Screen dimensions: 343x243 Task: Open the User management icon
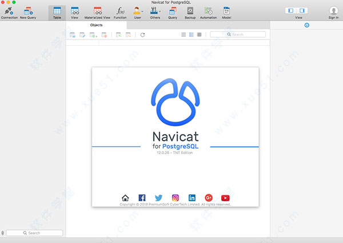point(137,10)
